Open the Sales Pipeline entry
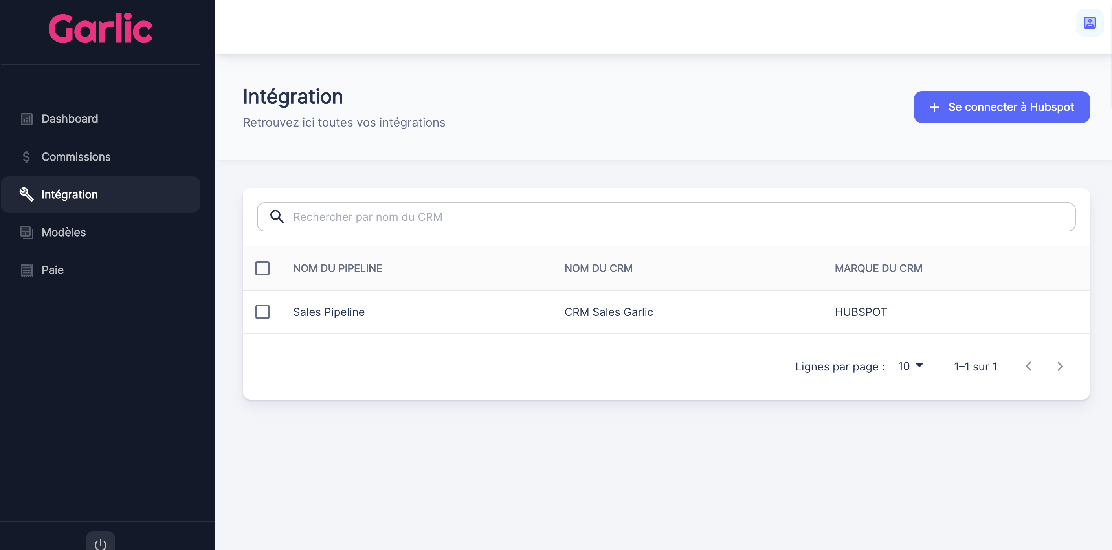 pos(328,312)
